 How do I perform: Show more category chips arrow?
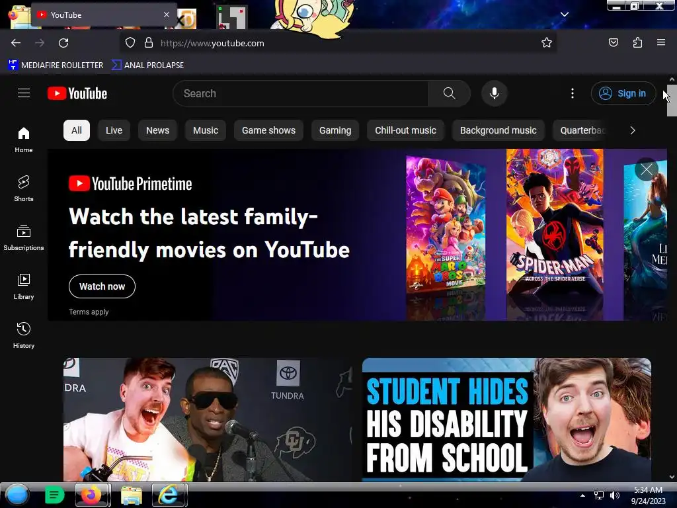(x=633, y=130)
